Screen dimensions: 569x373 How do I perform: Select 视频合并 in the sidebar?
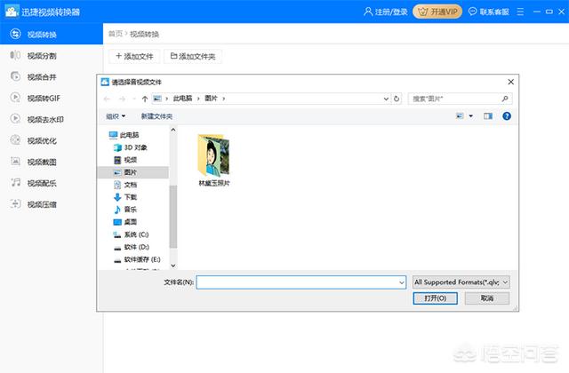41,77
